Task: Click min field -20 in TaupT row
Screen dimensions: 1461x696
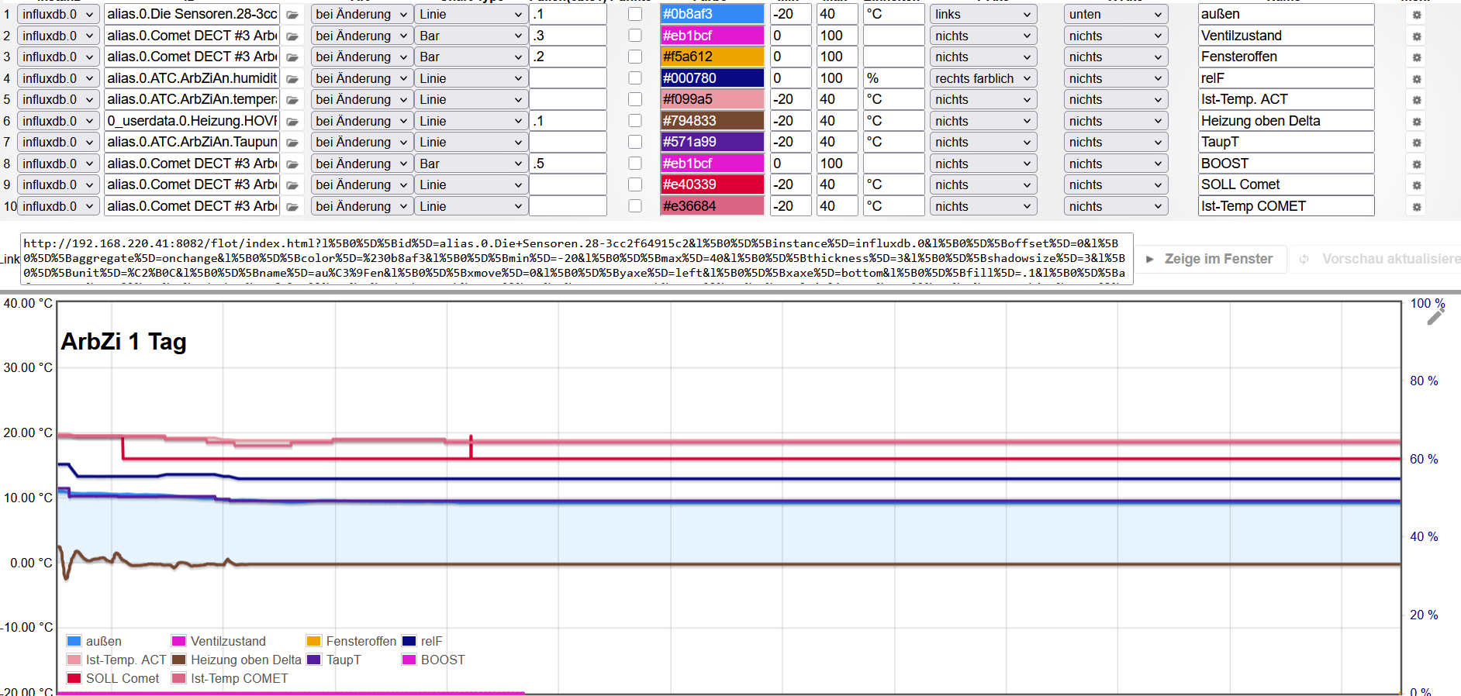Action: pyautogui.click(x=790, y=142)
